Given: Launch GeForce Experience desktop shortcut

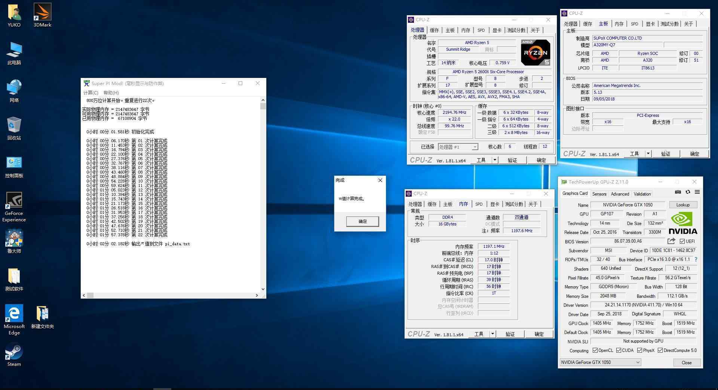Looking at the screenshot, I should click(14, 207).
